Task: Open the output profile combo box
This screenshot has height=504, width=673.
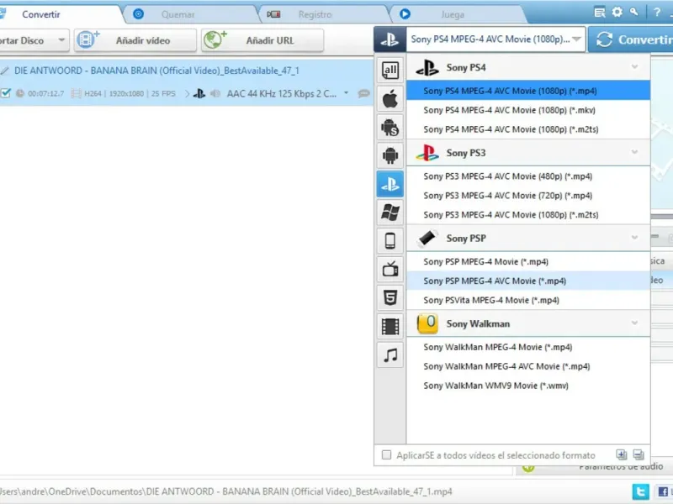Action: point(495,39)
